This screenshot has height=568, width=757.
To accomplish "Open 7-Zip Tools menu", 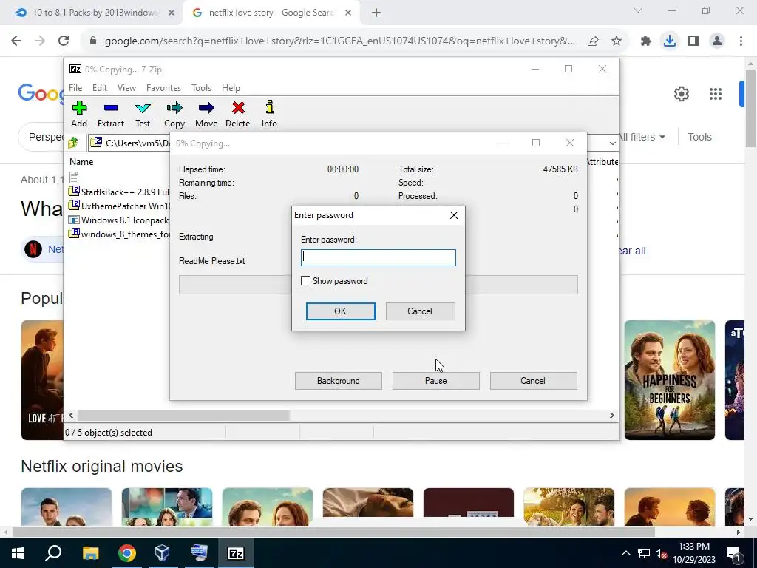I will point(201,88).
